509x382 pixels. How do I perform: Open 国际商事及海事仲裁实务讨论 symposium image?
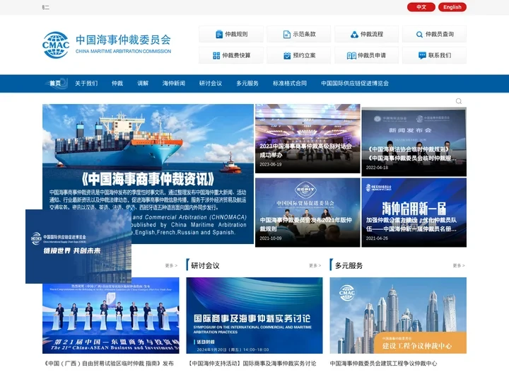click(255, 316)
